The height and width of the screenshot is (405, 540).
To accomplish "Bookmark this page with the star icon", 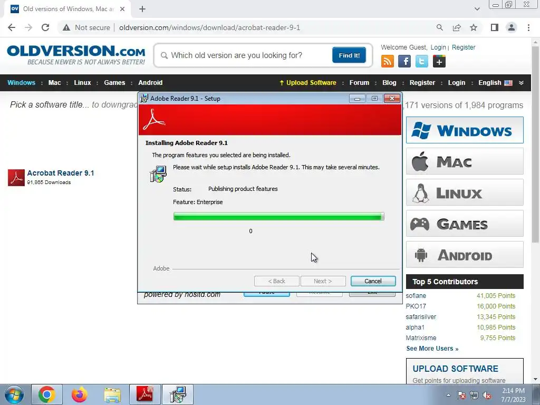I will tap(474, 27).
